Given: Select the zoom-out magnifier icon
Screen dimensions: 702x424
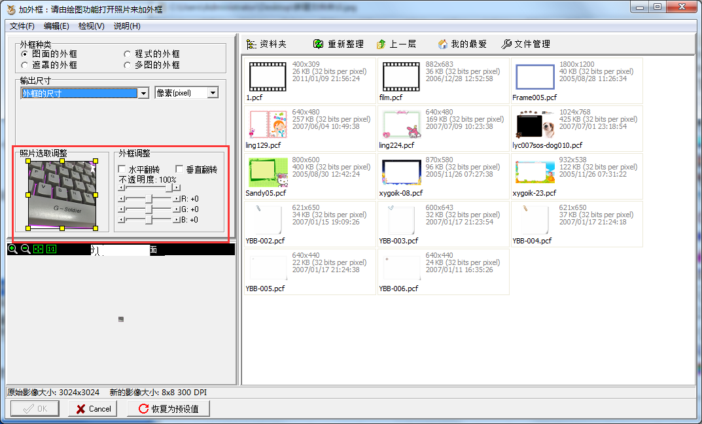Looking at the screenshot, I should (25, 249).
